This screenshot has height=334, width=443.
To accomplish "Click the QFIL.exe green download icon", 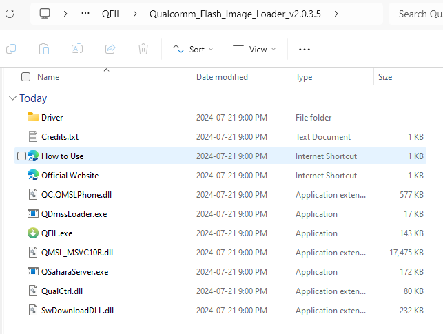I will 33,233.
